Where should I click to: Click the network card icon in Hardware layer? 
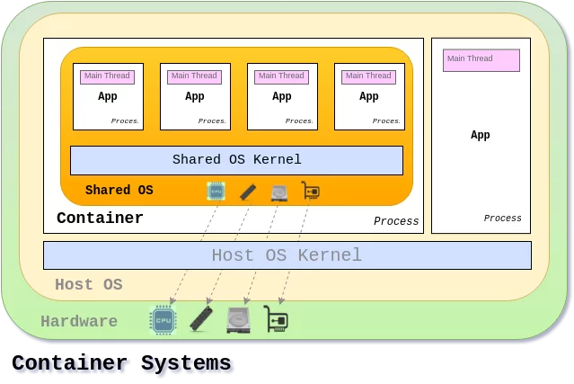276,318
